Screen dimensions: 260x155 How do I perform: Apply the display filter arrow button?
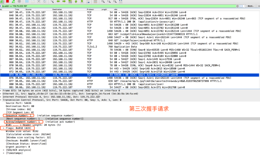point(241,6)
